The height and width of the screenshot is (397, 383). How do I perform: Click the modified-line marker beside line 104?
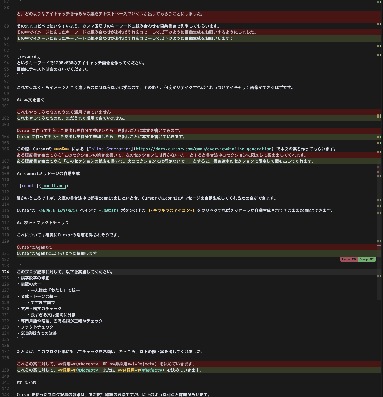coord(11,137)
